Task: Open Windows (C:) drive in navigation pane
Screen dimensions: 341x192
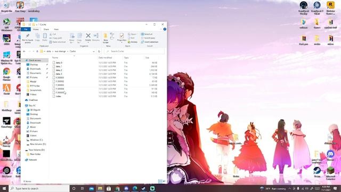Action: (x=36, y=140)
